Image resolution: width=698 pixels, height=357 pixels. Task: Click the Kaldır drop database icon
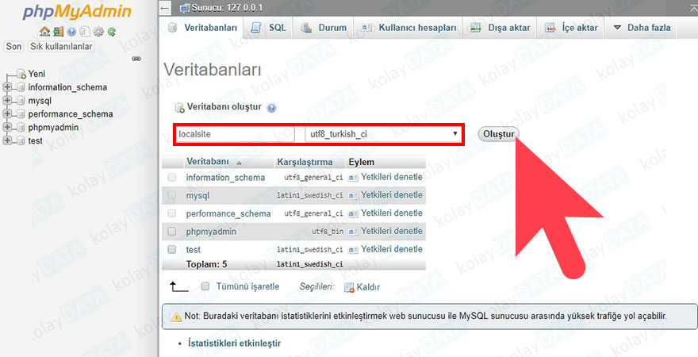pyautogui.click(x=350, y=287)
